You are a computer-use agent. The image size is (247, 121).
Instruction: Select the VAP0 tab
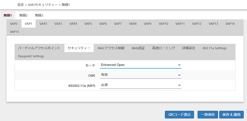tap(14, 24)
